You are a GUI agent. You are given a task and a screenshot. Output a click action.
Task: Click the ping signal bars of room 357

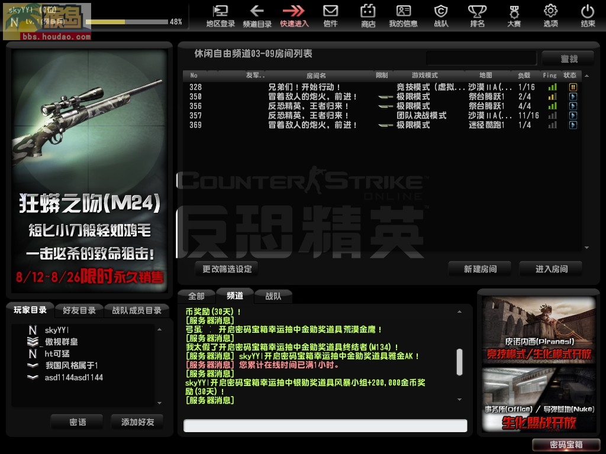point(553,115)
